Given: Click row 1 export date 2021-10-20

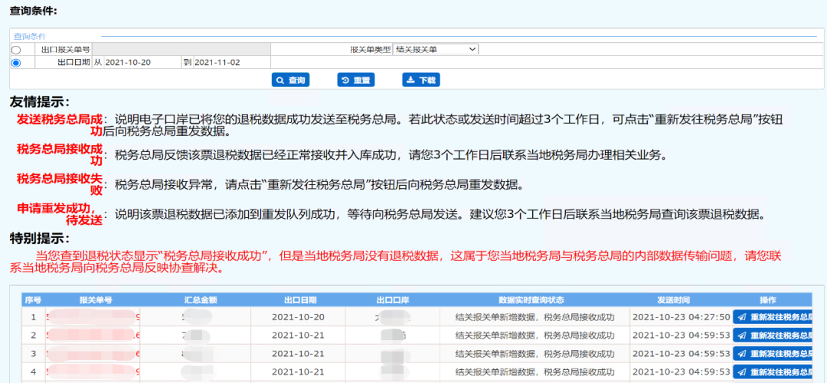Looking at the screenshot, I should (298, 317).
